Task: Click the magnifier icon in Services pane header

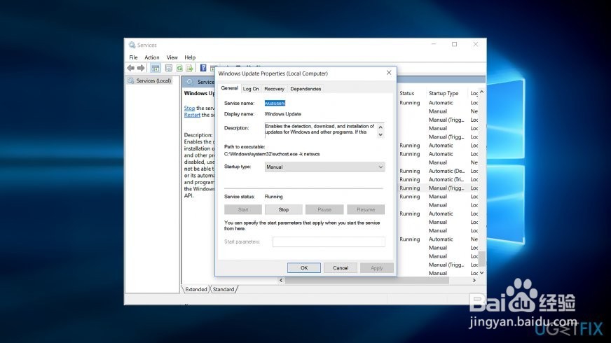Action: pyautogui.click(x=190, y=82)
